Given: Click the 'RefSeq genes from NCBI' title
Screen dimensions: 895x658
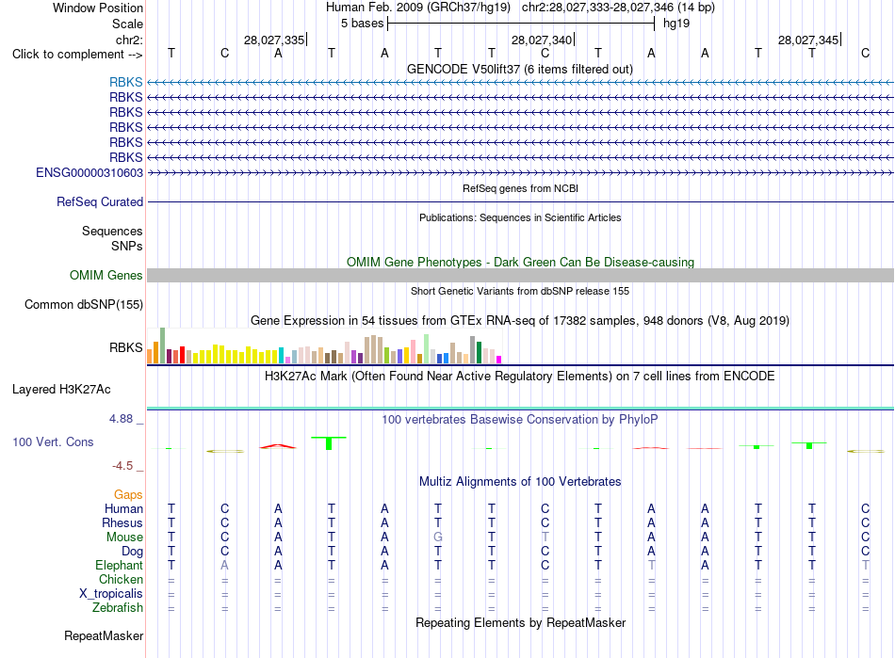Looking at the screenshot, I should 520,188.
